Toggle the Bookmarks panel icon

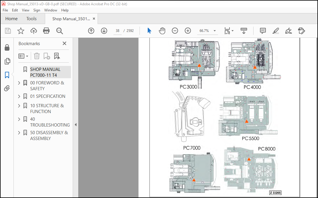pyautogui.click(x=7, y=75)
